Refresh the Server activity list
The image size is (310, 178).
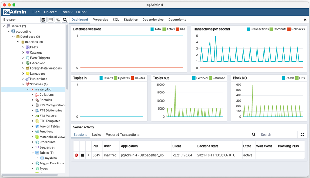(x=302, y=135)
